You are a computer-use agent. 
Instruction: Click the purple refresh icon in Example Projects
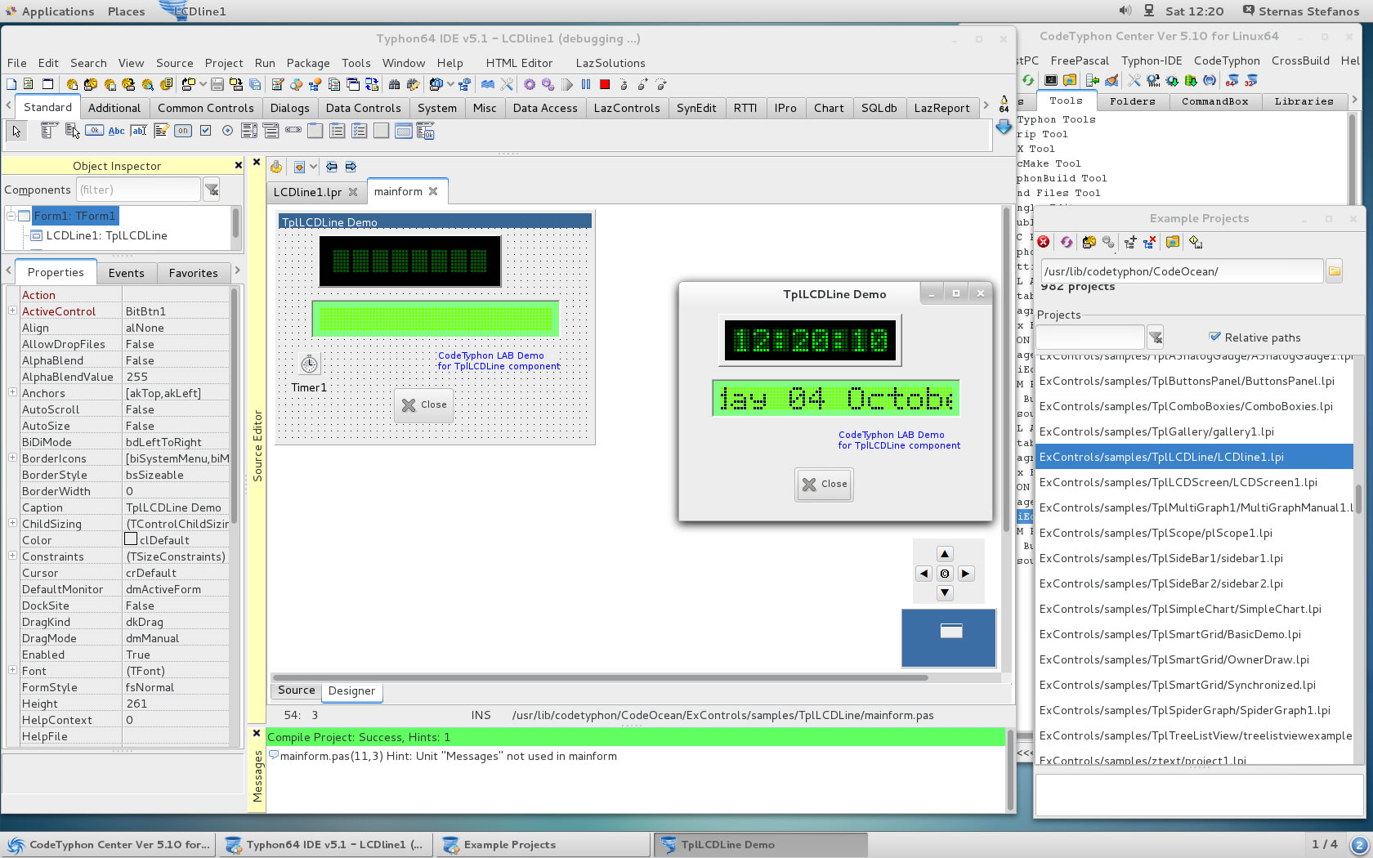pyautogui.click(x=1067, y=242)
